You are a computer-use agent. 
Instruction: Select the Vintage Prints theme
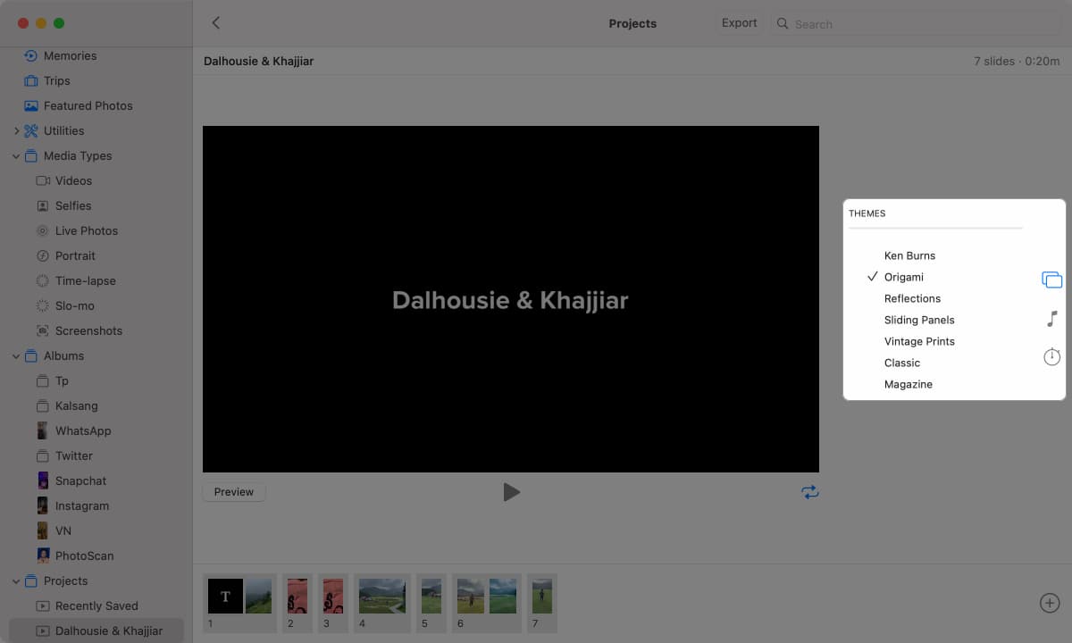(919, 341)
